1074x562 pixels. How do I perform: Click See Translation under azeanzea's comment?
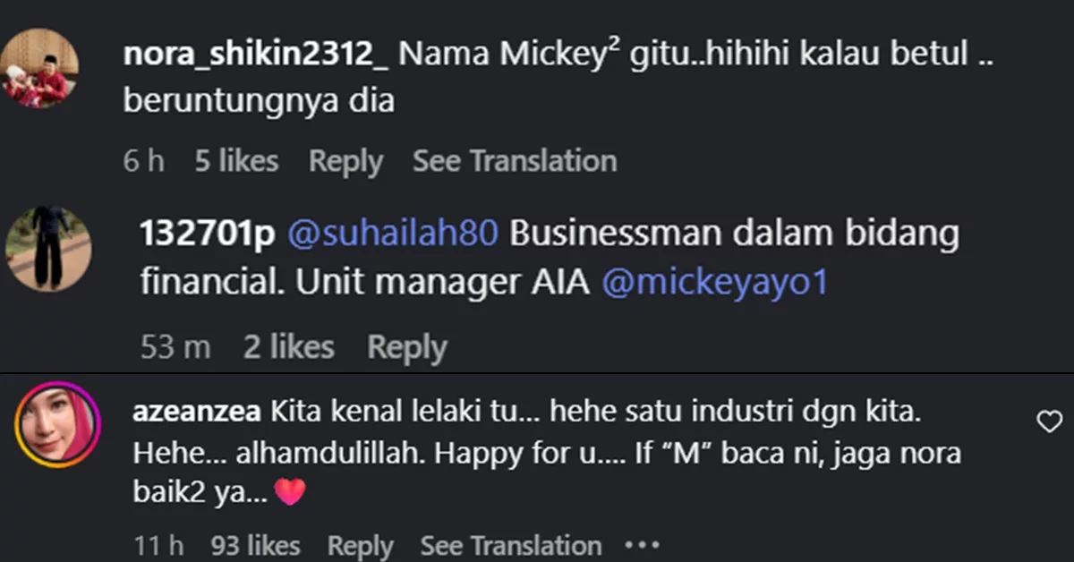(510, 544)
